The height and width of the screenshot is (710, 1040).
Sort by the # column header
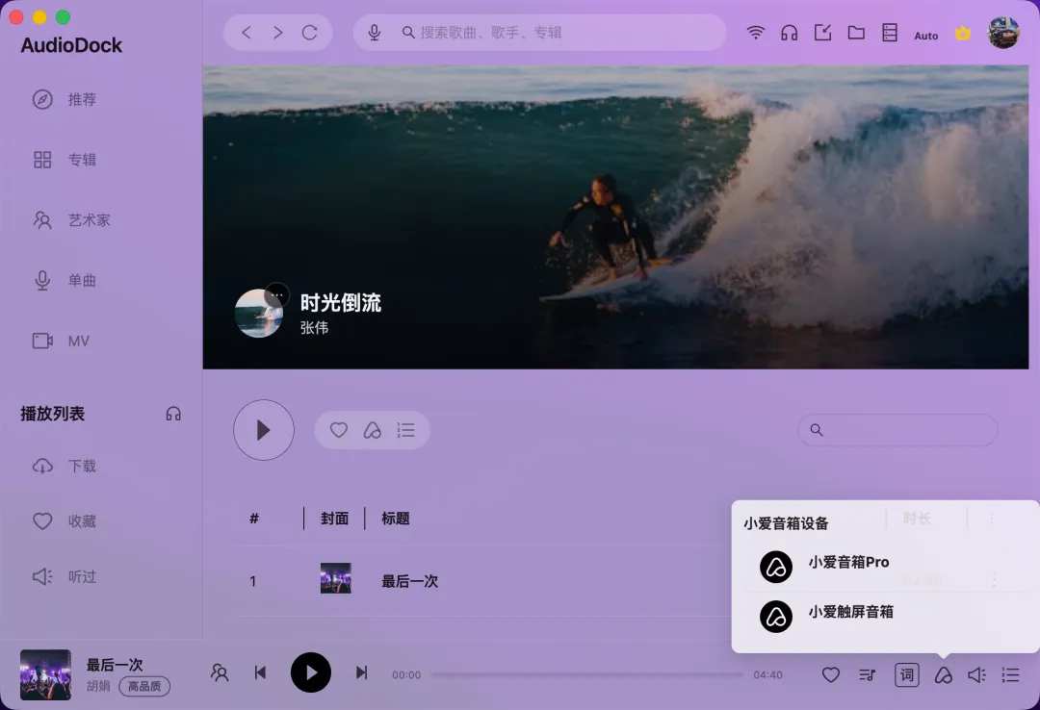pyautogui.click(x=253, y=519)
